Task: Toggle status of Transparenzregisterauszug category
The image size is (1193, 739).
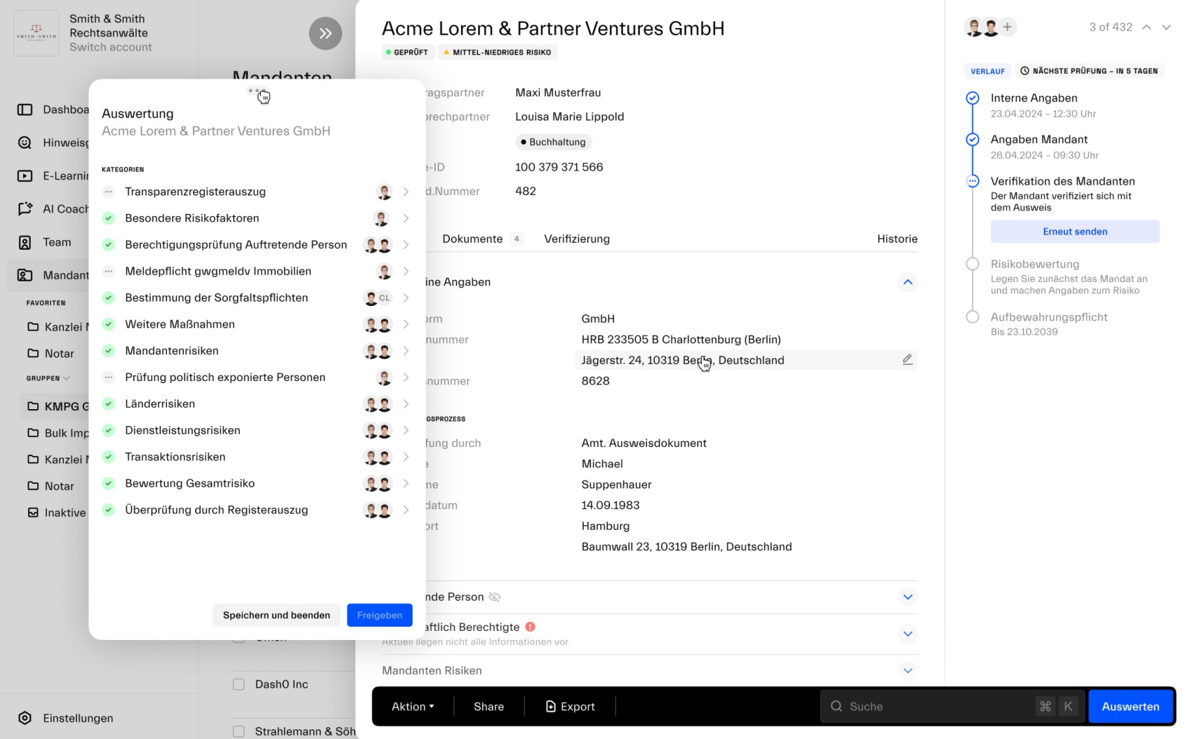Action: coord(108,192)
